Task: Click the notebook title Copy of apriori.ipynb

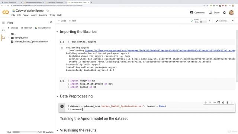Action: [x=30, y=11]
